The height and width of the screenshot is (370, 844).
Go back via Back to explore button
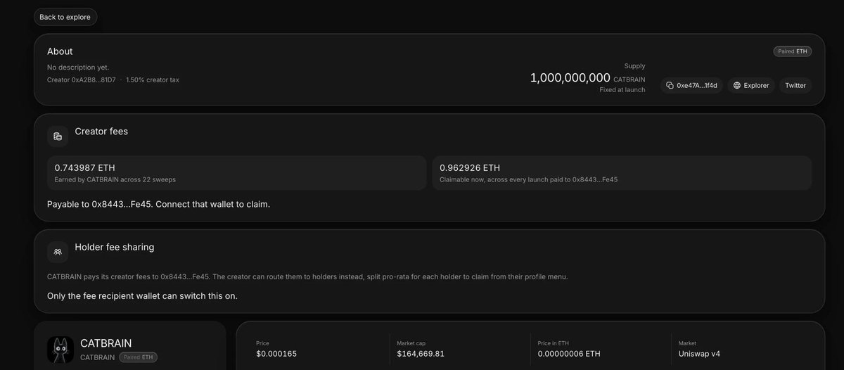click(x=65, y=17)
